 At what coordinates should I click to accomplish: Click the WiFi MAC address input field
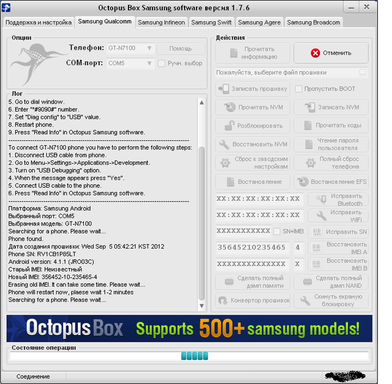(259, 215)
